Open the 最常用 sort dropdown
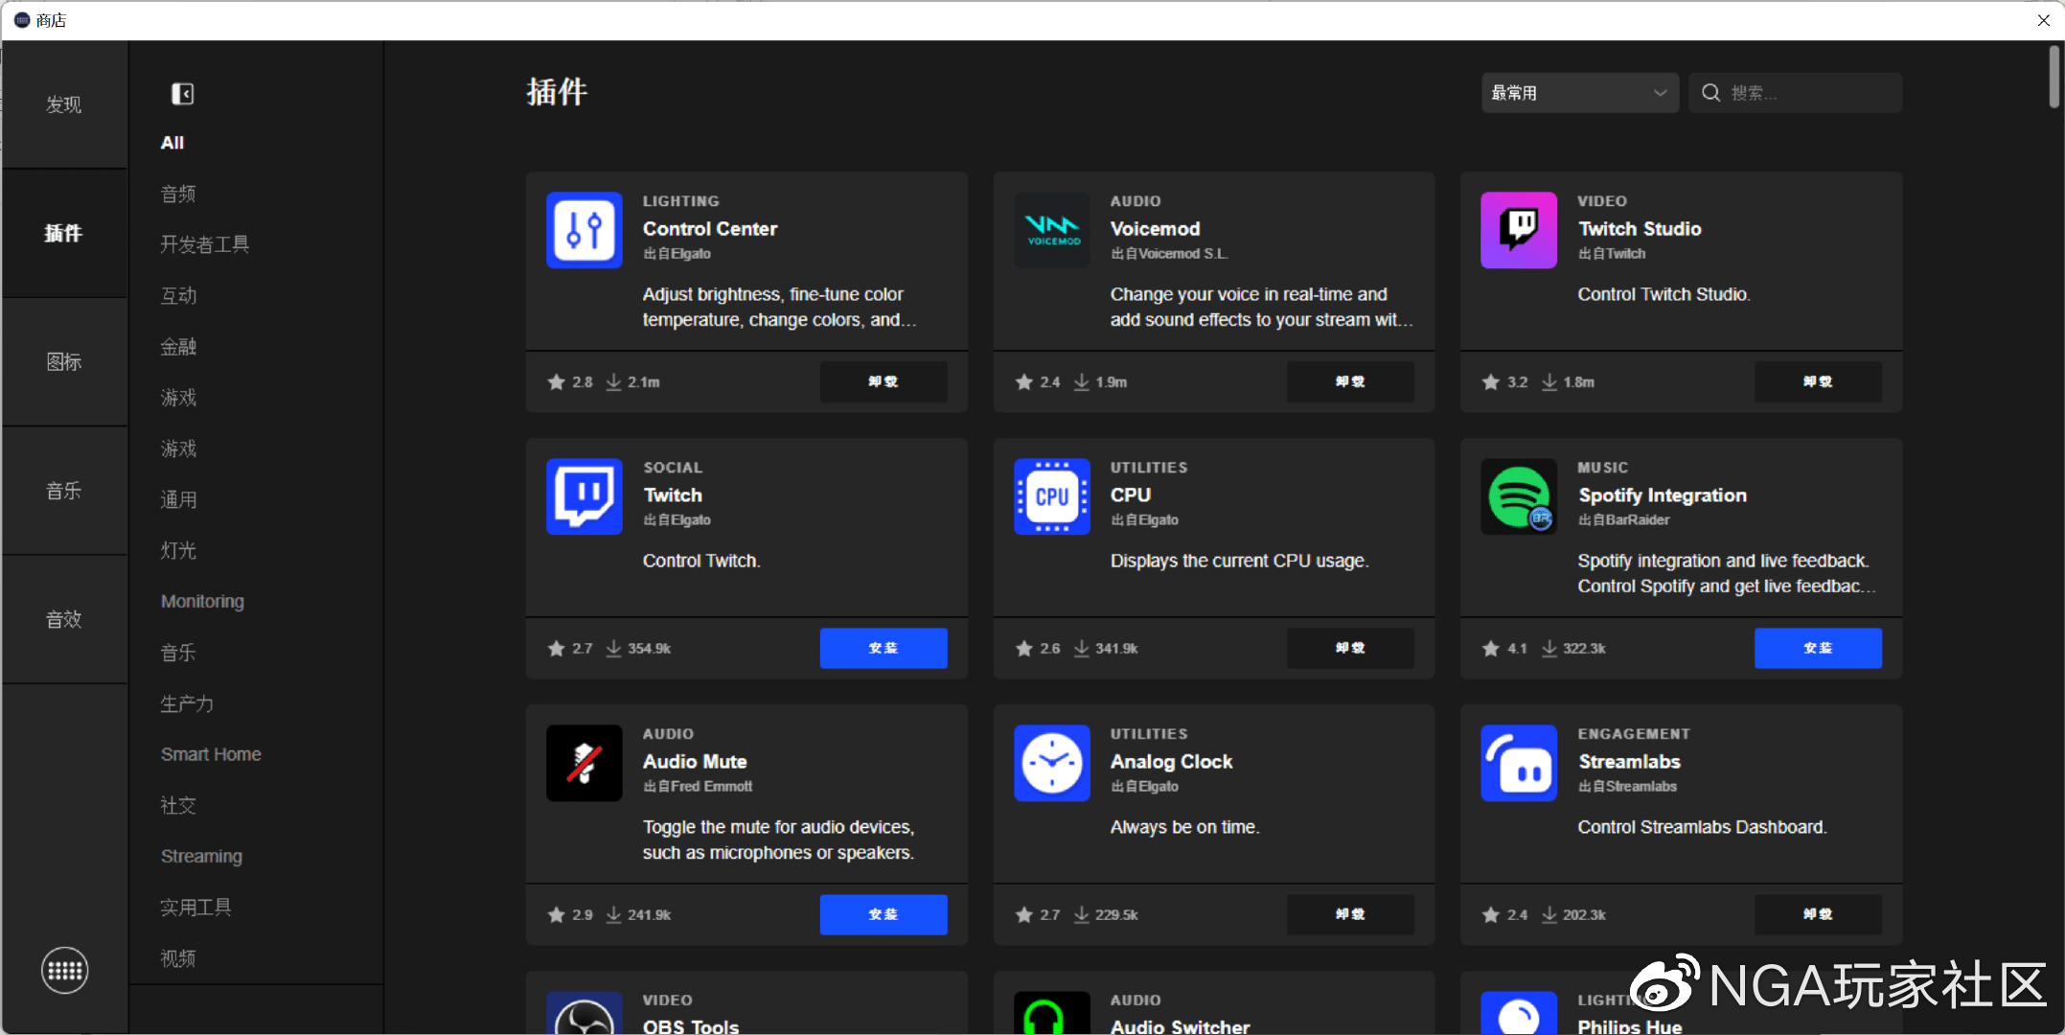This screenshot has height=1035, width=2065. coord(1580,93)
